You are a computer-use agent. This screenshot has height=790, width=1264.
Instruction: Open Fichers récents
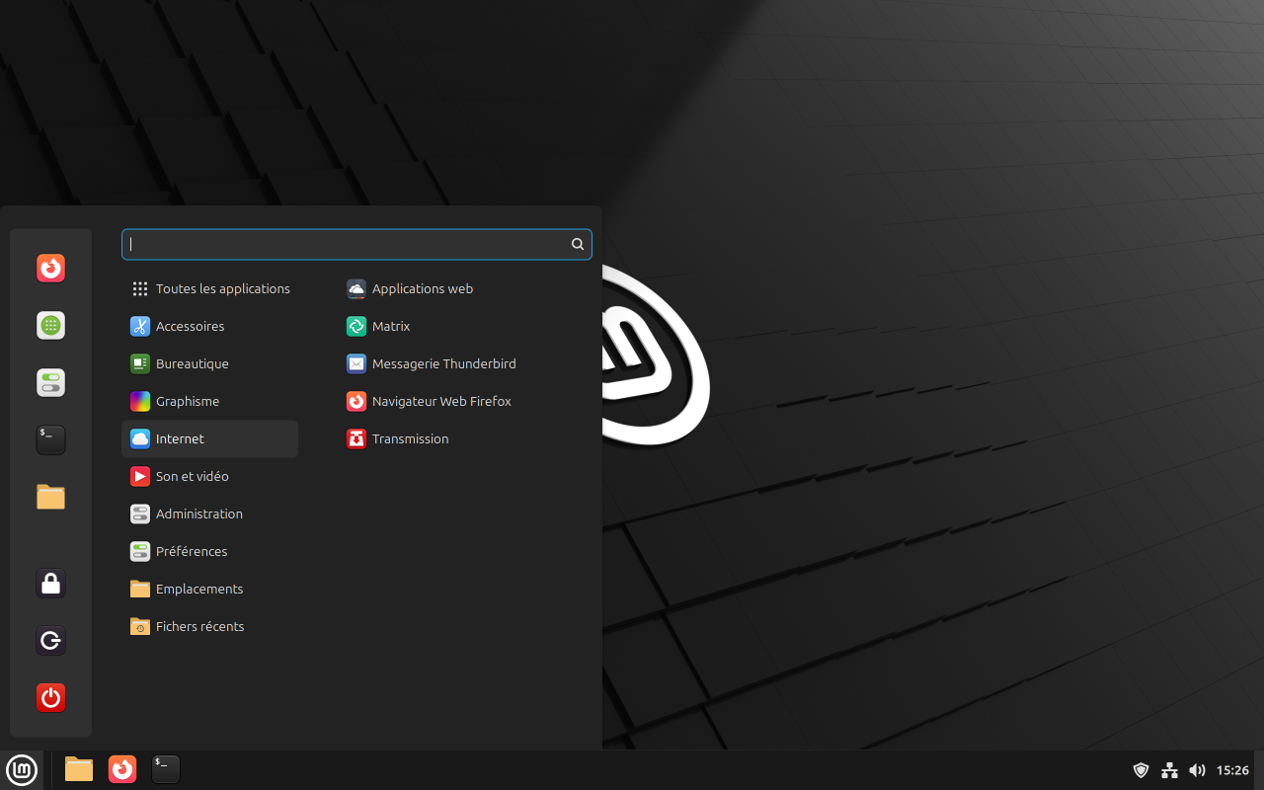click(199, 626)
